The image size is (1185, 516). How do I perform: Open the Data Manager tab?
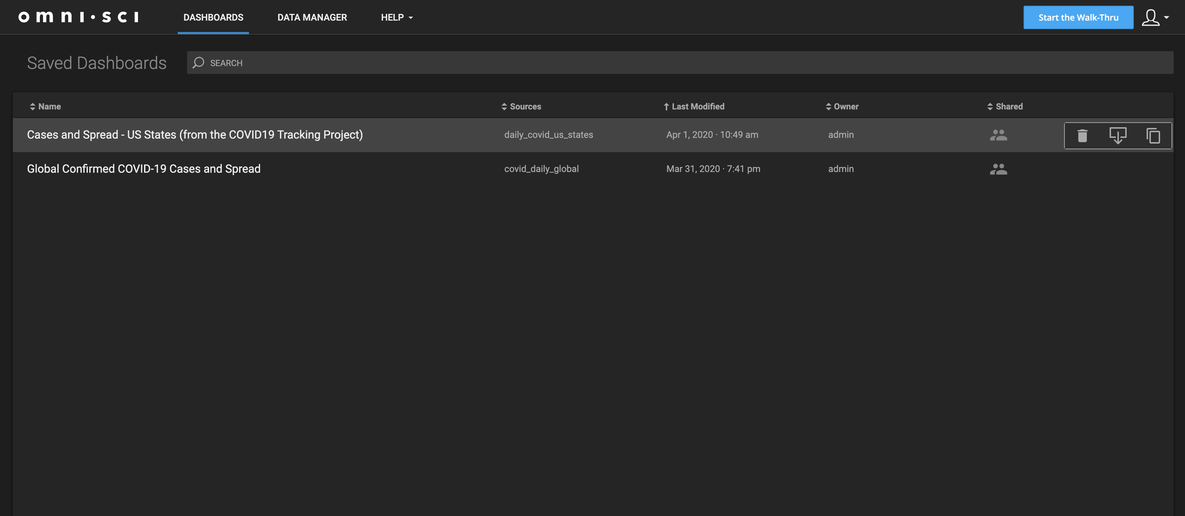312,17
